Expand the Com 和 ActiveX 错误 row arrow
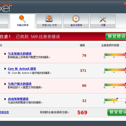Image resolution: width=126 pixels, height=126 pixels. click(5, 69)
